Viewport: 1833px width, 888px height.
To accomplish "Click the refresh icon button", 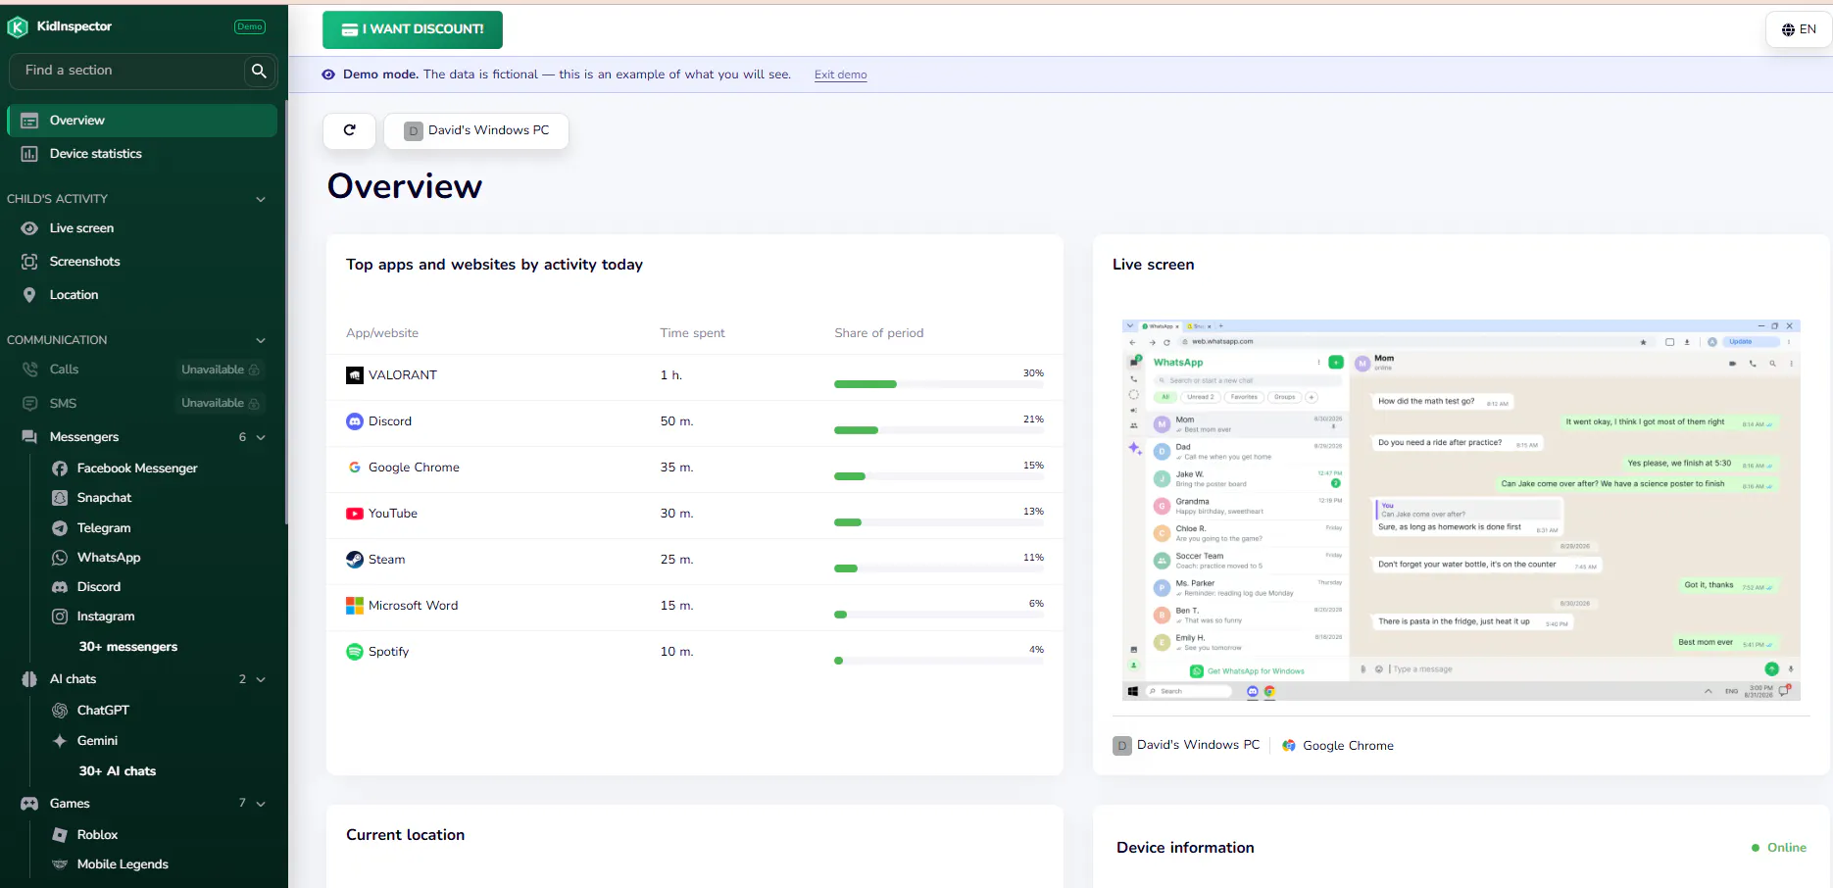I will [x=349, y=130].
